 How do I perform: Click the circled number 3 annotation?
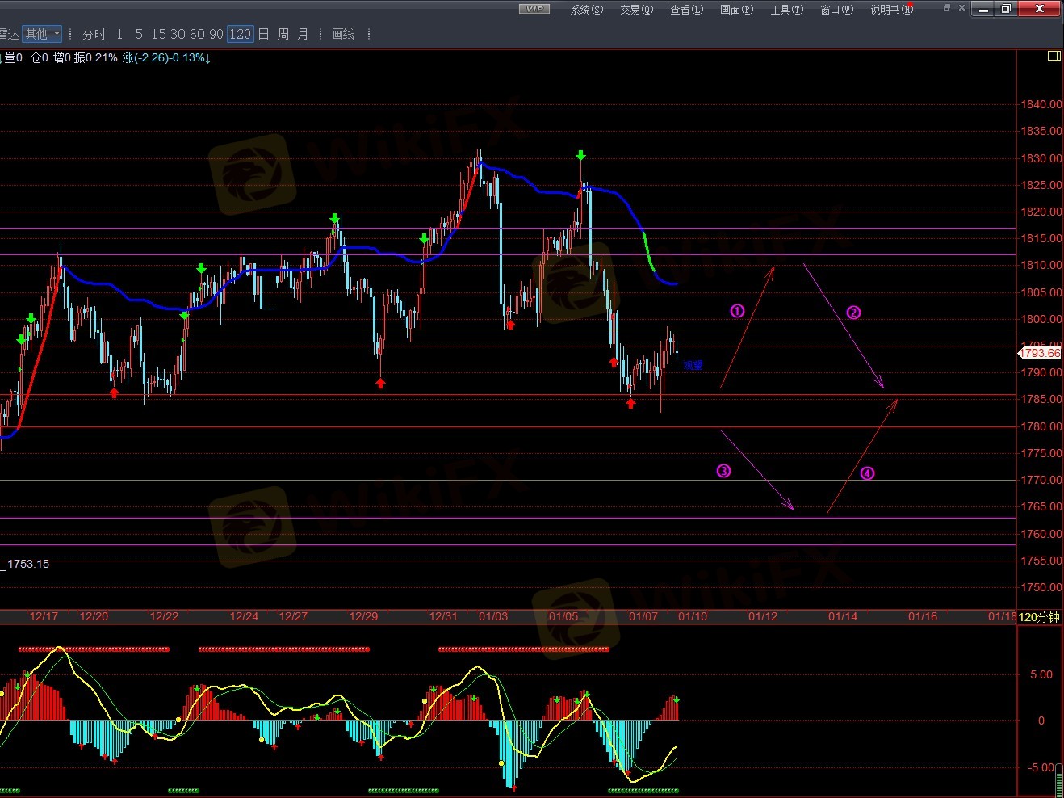723,471
